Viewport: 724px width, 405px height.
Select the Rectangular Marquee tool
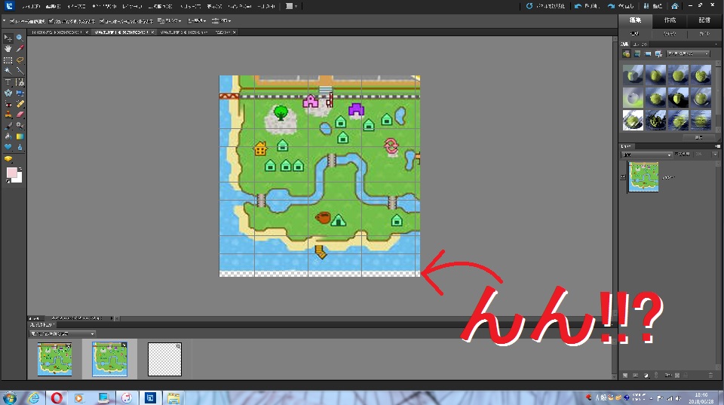click(x=8, y=60)
